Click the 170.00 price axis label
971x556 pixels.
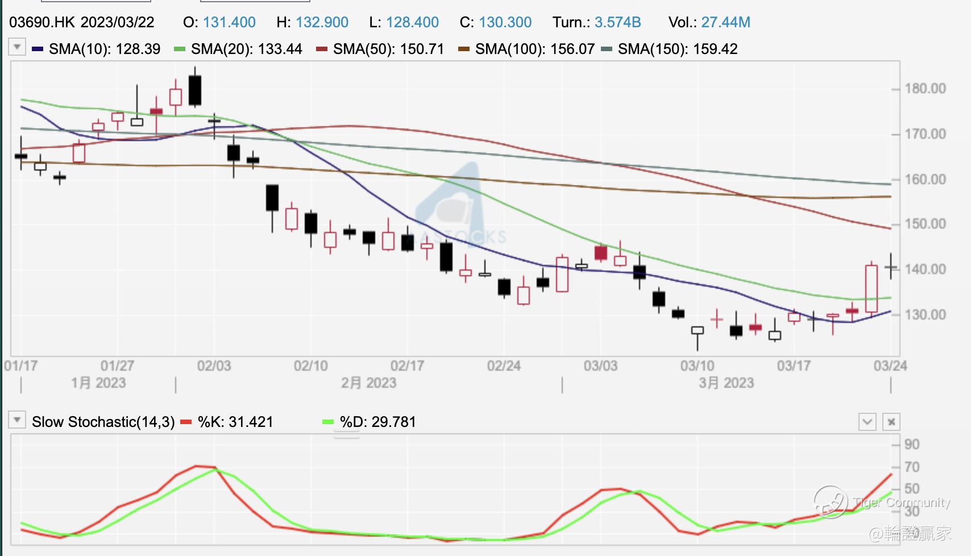coord(926,134)
